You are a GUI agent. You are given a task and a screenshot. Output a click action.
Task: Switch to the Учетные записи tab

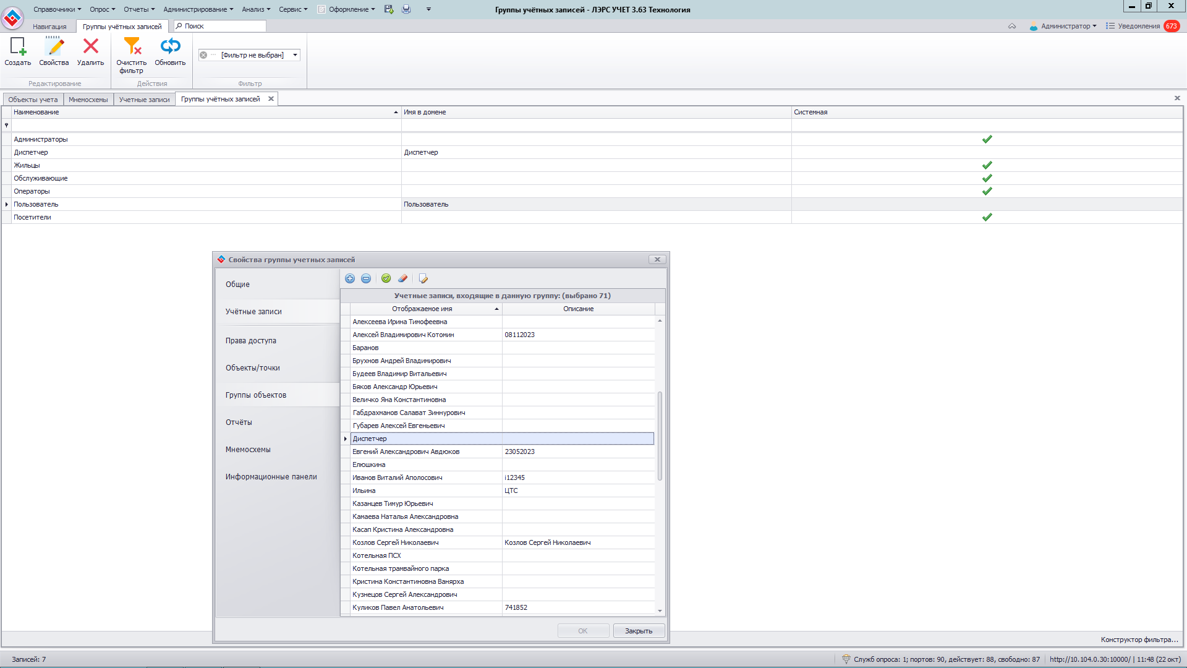click(144, 100)
